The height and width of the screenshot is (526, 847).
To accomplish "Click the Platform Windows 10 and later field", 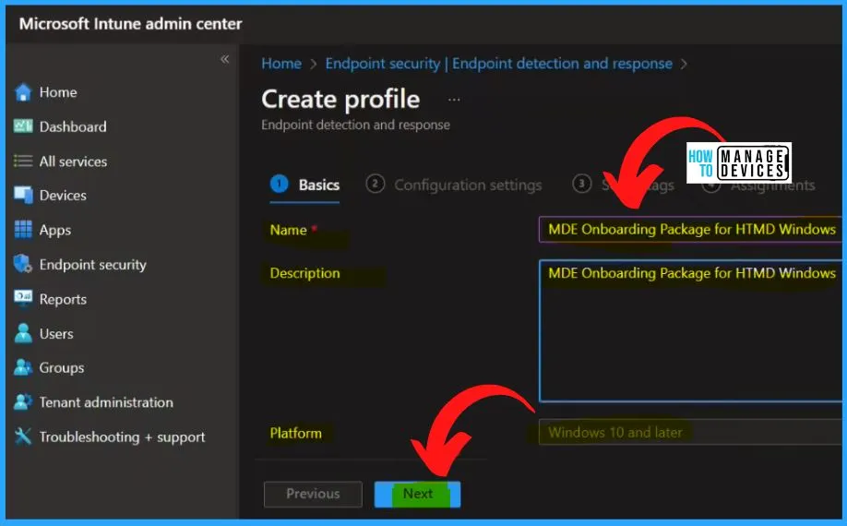I will click(x=690, y=432).
